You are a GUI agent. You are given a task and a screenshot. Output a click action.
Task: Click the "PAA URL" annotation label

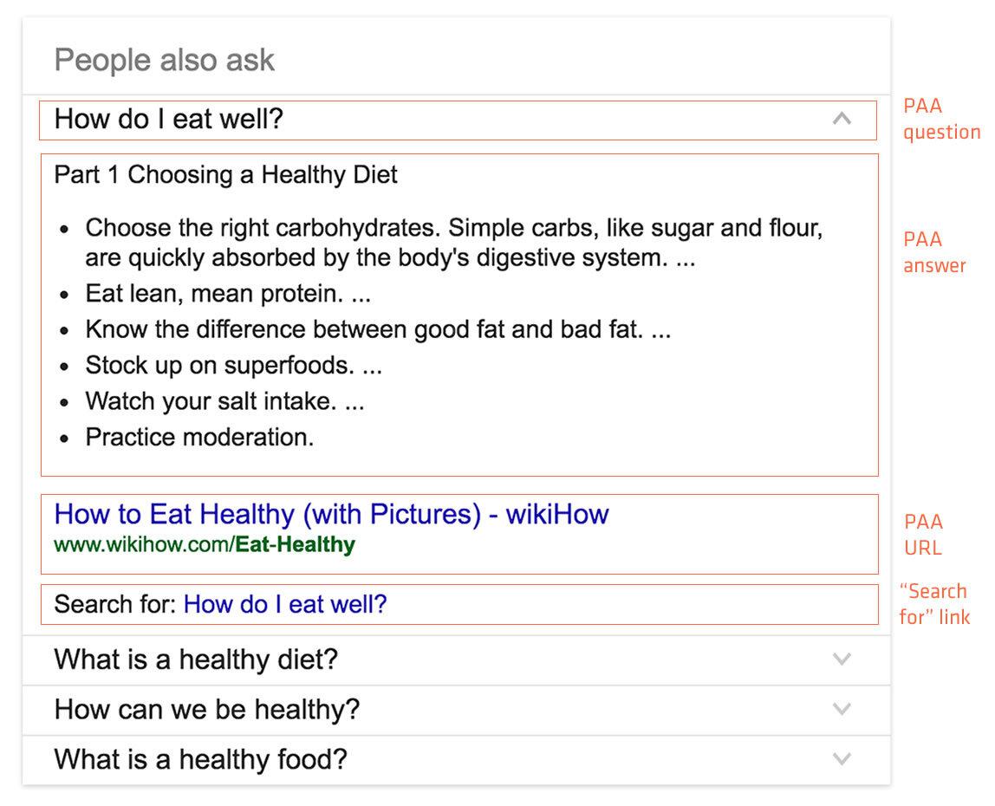click(923, 534)
